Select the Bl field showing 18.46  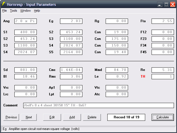point(25,76)
